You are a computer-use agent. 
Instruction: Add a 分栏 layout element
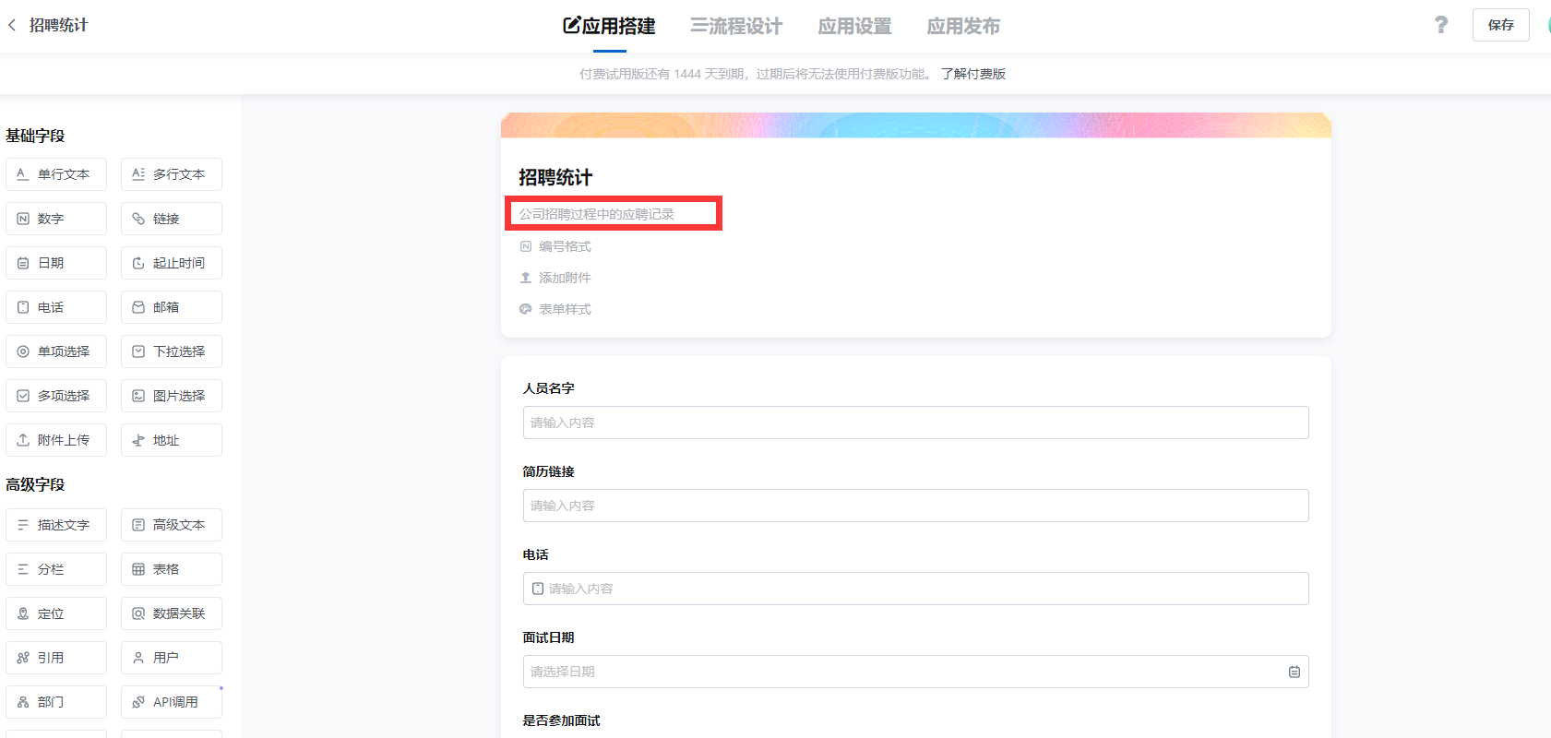56,569
